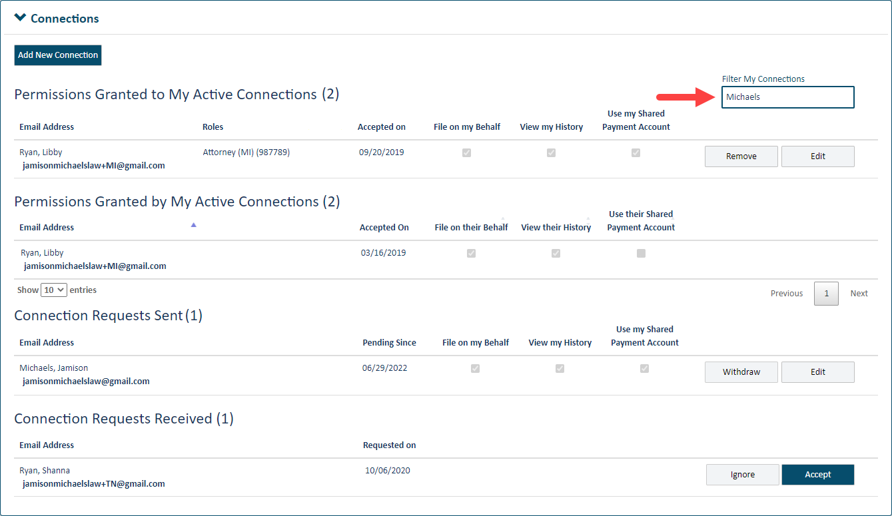Toggle File on my Behalf for Jamison Michaels
Image resolution: width=892 pixels, height=516 pixels.
tap(476, 368)
